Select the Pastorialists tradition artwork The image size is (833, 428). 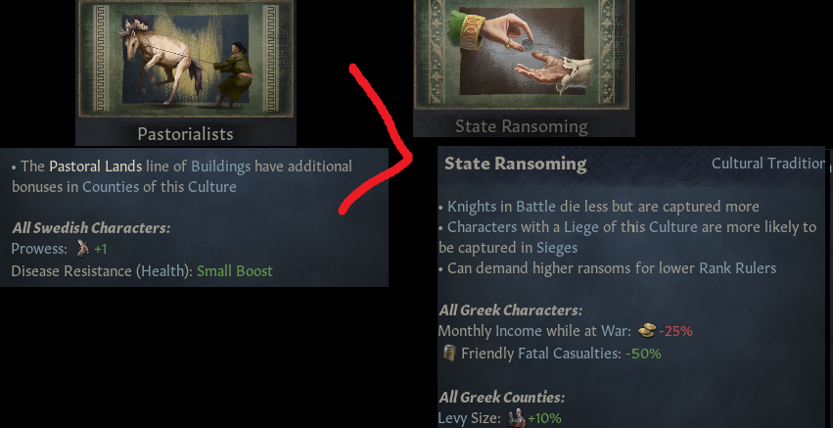coord(185,60)
